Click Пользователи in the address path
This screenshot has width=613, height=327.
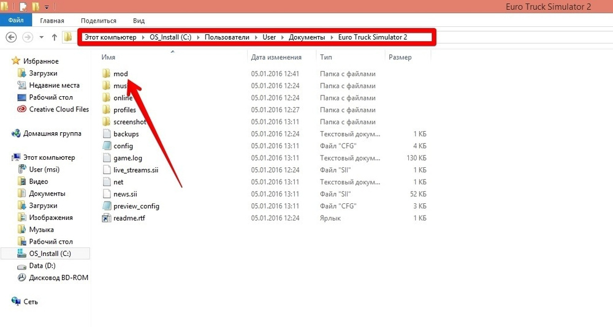tap(227, 37)
